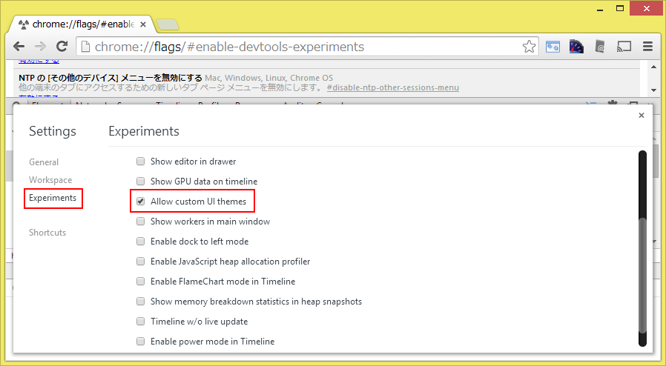Enable JavaScript heap allocation profiler
The width and height of the screenshot is (666, 366).
(141, 262)
